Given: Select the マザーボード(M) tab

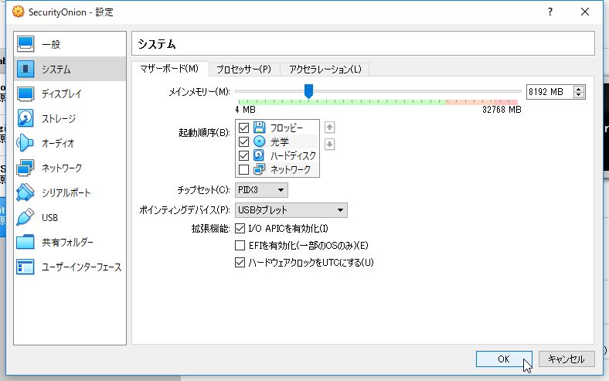Looking at the screenshot, I should coord(169,69).
